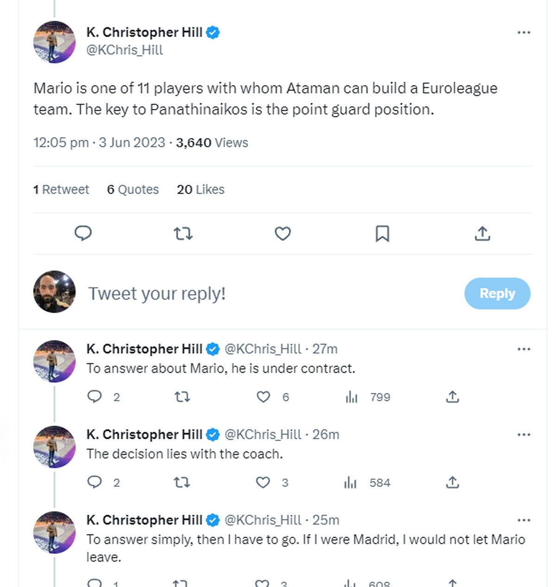The image size is (556, 587).
Task: Open more options on 26m reply
Action: click(524, 435)
